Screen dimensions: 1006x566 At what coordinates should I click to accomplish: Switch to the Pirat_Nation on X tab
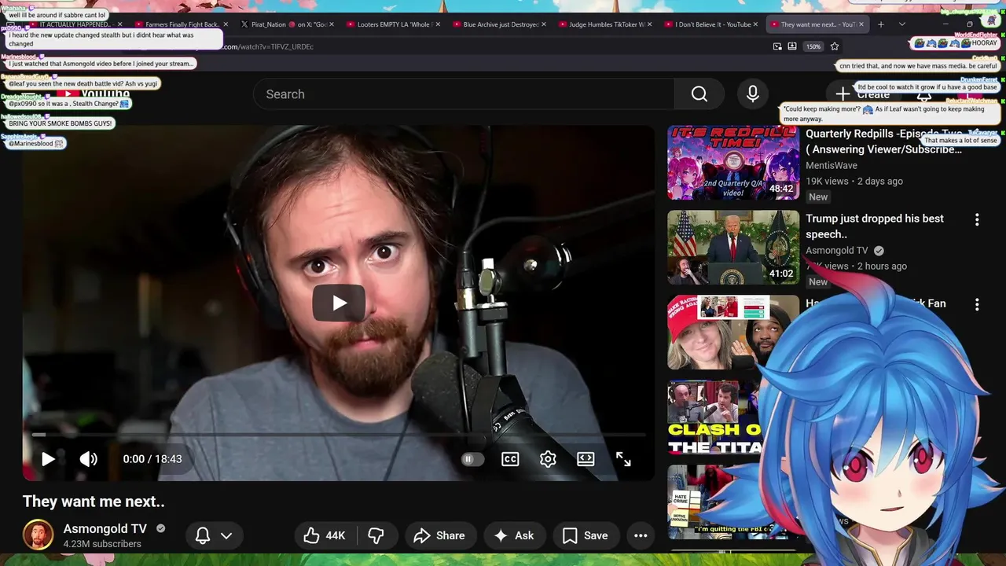pos(286,24)
